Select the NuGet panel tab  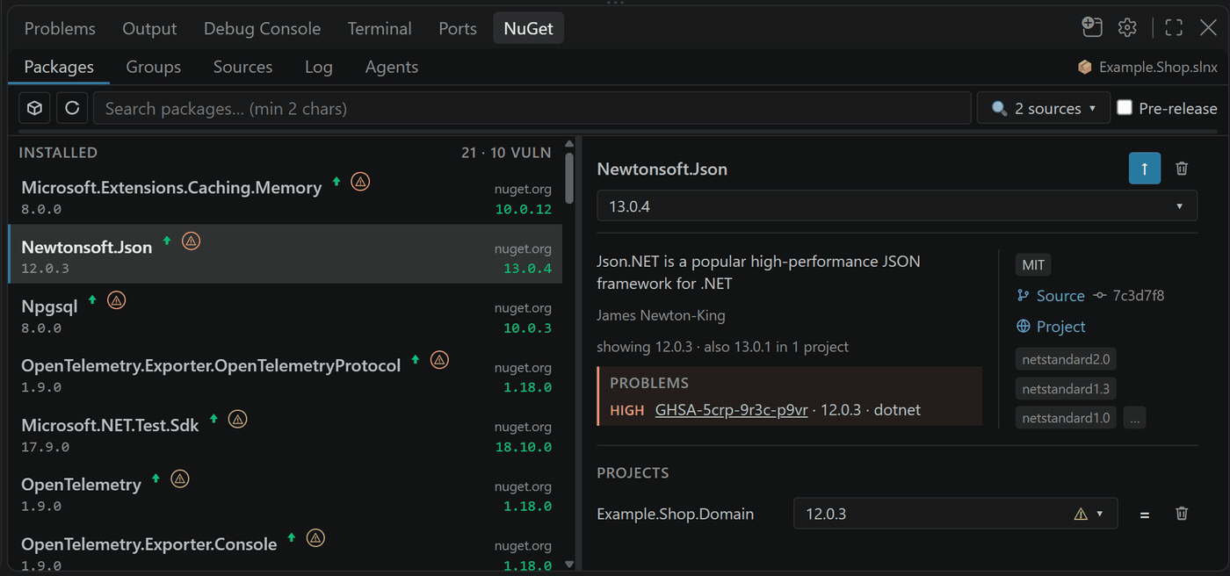click(528, 28)
